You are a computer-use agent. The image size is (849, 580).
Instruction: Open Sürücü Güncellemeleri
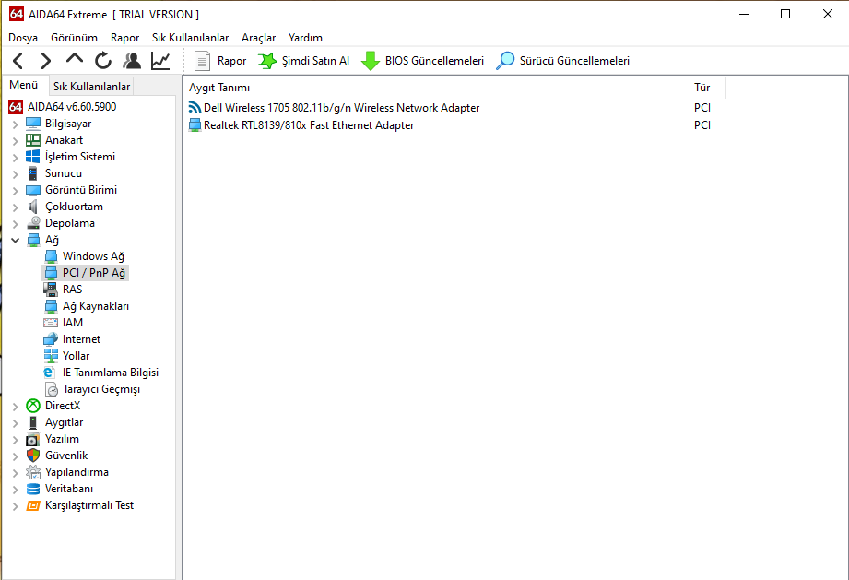[562, 61]
